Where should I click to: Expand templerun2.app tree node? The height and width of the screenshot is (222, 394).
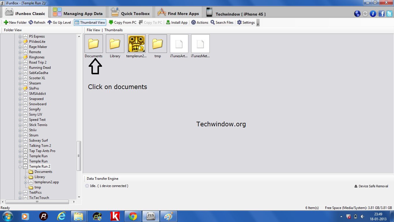coord(26,182)
